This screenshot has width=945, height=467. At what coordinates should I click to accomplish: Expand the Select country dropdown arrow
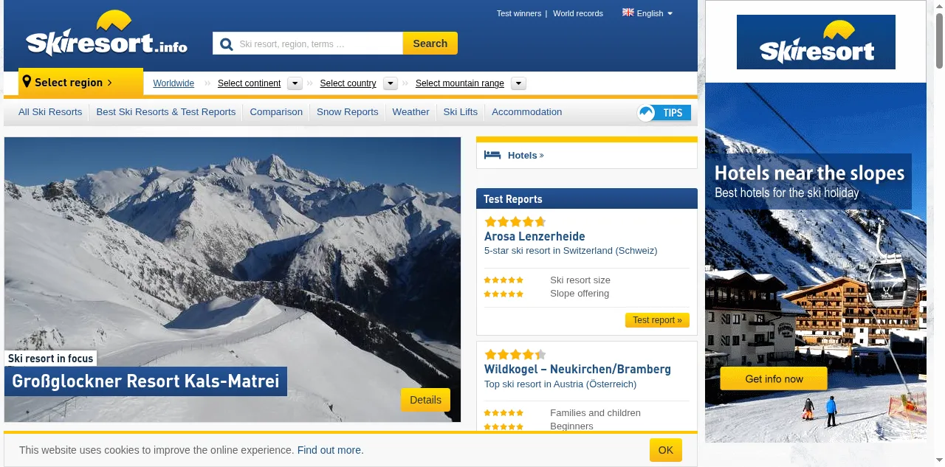[x=391, y=83]
